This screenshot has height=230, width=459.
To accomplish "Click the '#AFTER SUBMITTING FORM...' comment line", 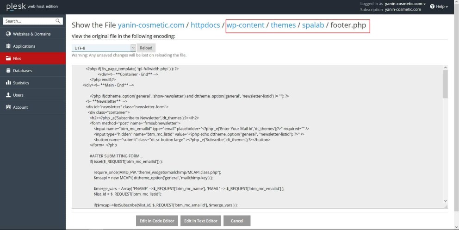I will 116,156.
